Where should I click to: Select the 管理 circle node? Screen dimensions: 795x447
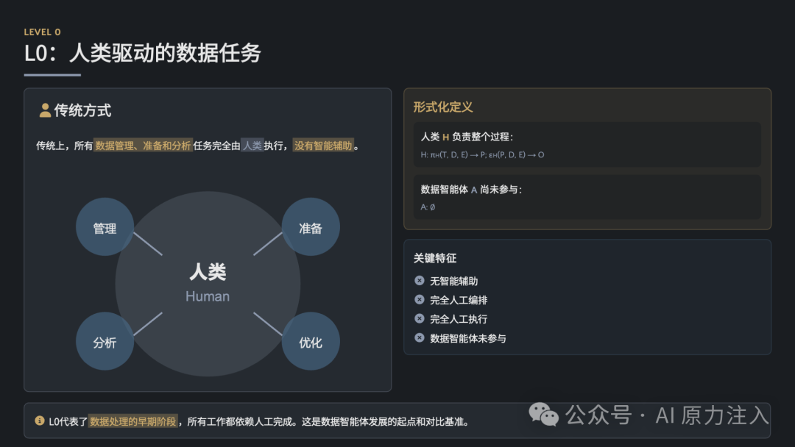pos(105,226)
